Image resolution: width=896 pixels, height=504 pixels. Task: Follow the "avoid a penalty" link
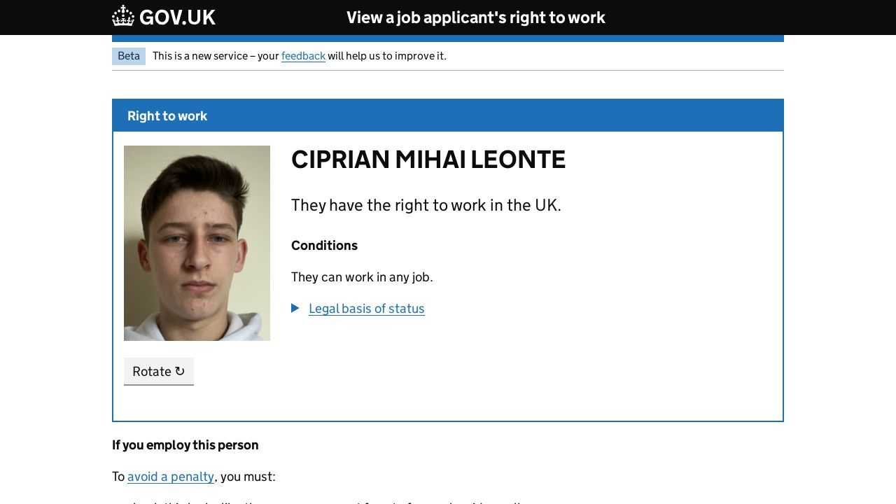point(171,477)
